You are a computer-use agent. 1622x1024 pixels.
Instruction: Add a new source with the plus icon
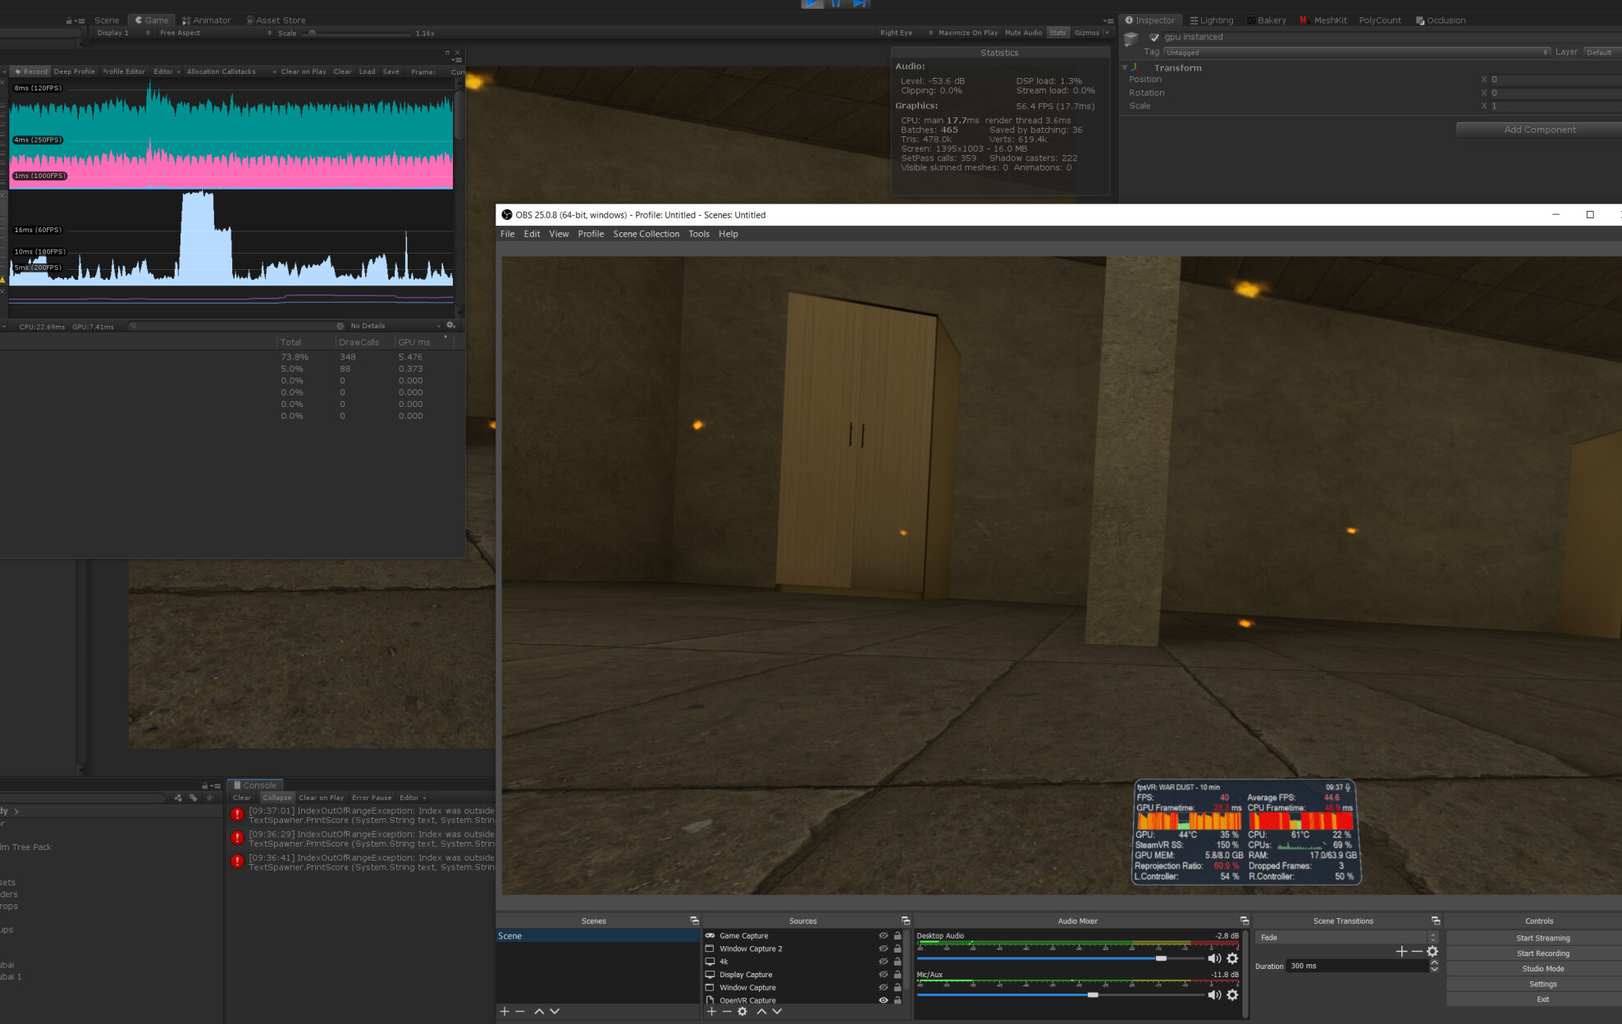(x=711, y=1011)
